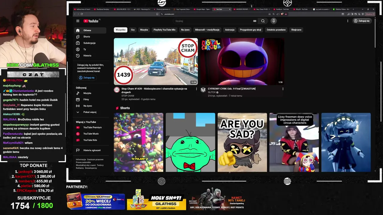
Task: Select the Gry filter chip
Action: (133, 30)
